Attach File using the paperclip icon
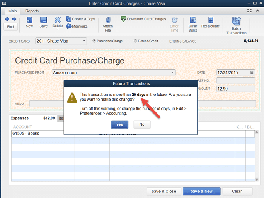 point(108,20)
